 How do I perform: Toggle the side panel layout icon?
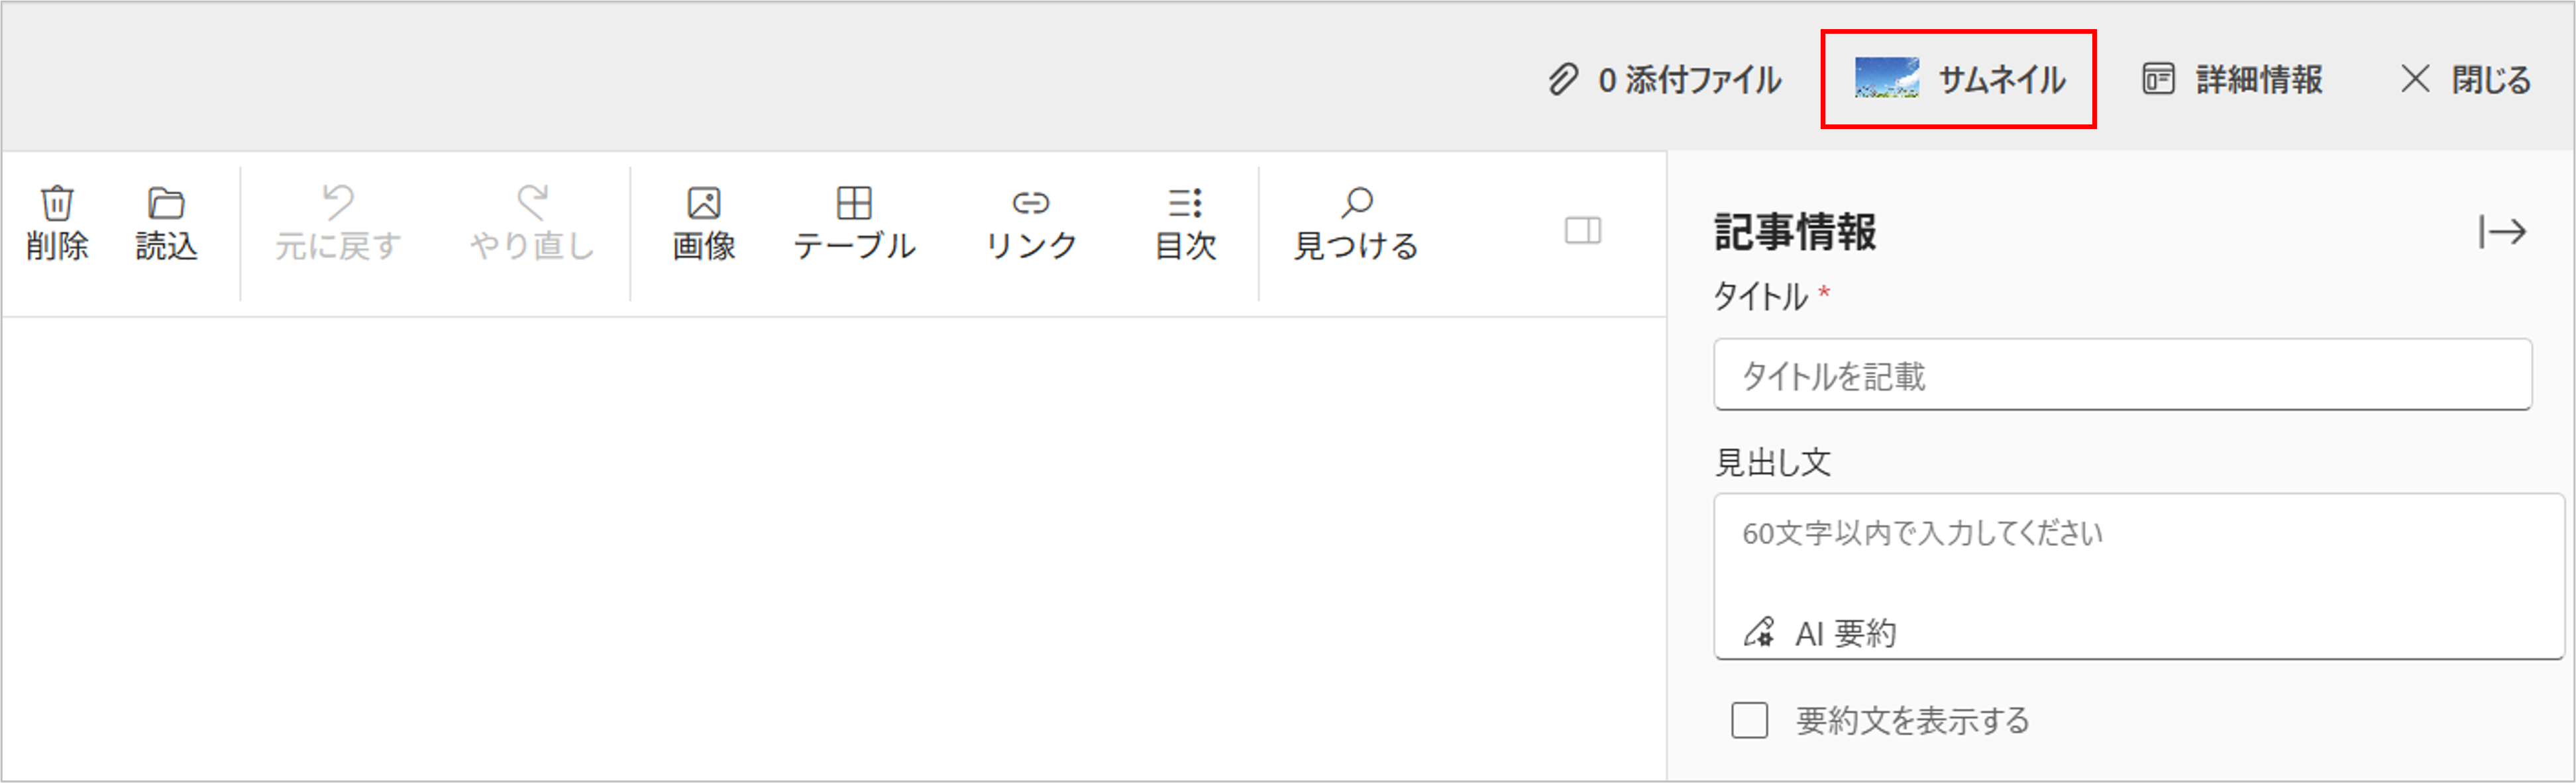coord(1583,231)
